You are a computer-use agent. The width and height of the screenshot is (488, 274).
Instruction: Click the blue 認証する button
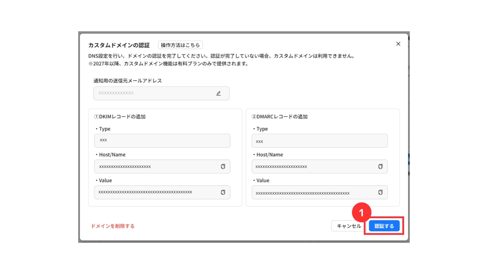coord(384,226)
